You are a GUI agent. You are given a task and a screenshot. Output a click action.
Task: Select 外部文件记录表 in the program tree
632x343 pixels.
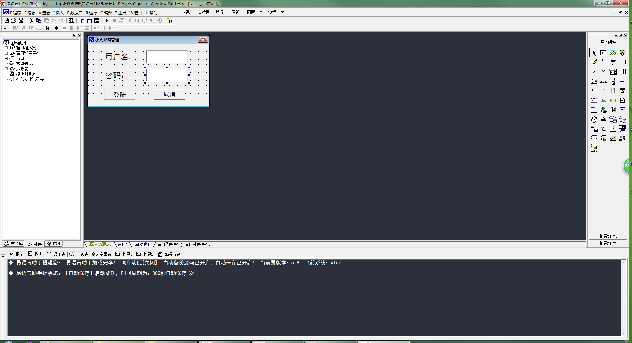click(x=30, y=79)
